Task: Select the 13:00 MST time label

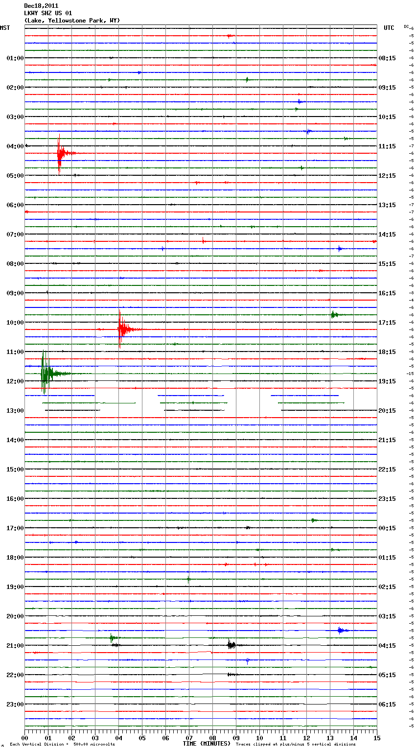Action: point(15,411)
